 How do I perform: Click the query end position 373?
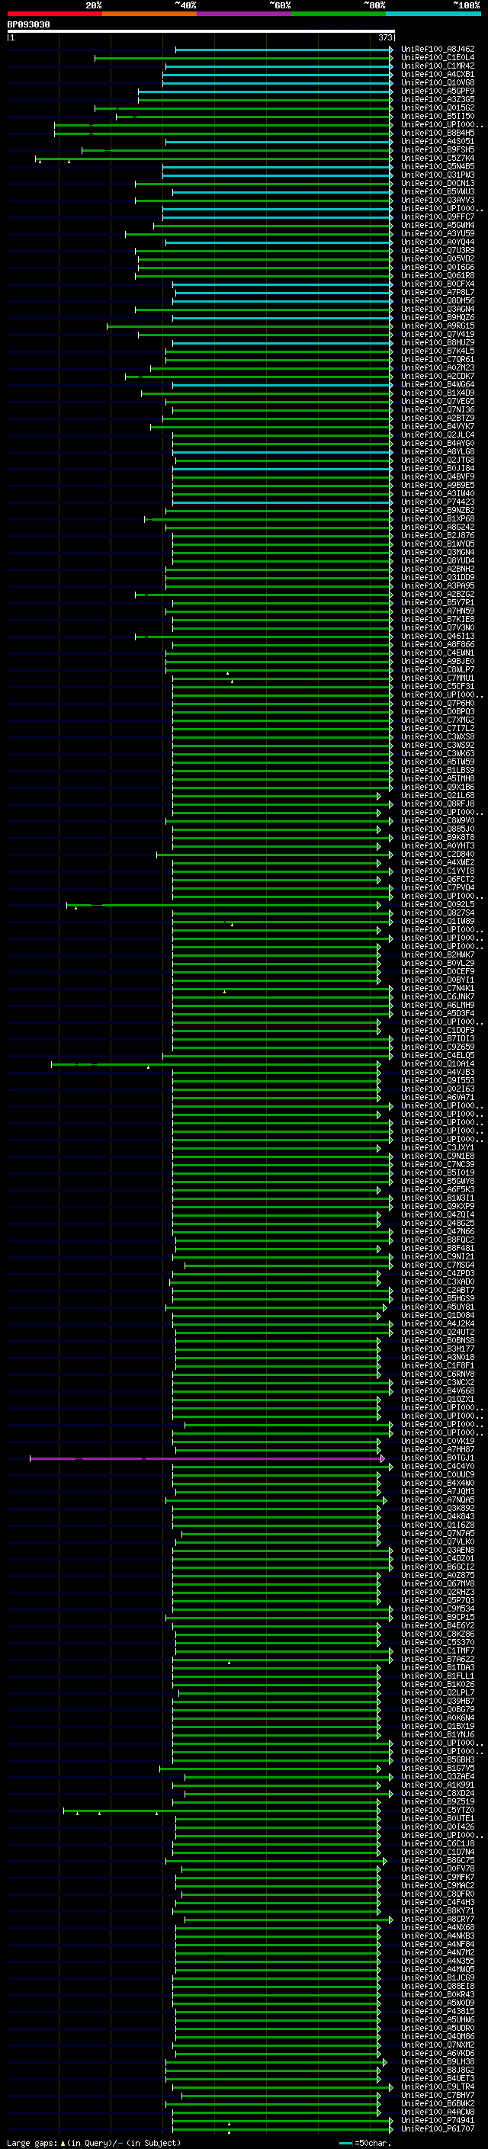point(385,37)
